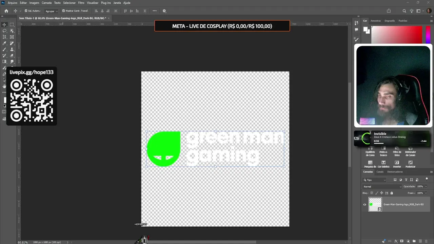Switch to the Amostras tab
Viewport: 434px width, 244px height.
click(x=376, y=21)
